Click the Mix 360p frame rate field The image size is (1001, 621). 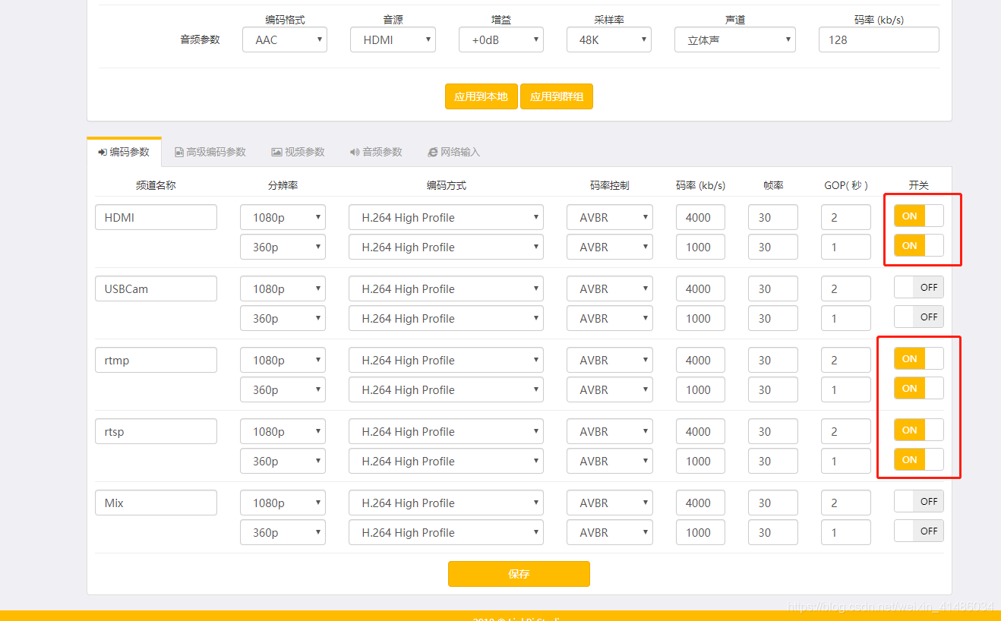pos(773,532)
